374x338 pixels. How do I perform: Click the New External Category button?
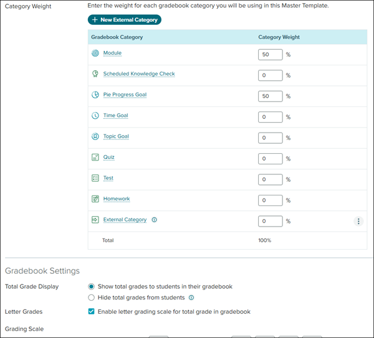pos(125,20)
